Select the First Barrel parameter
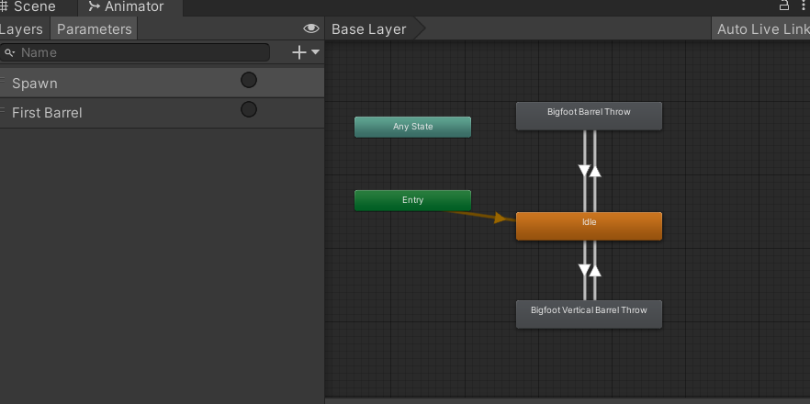The height and width of the screenshot is (404, 810). (x=162, y=113)
